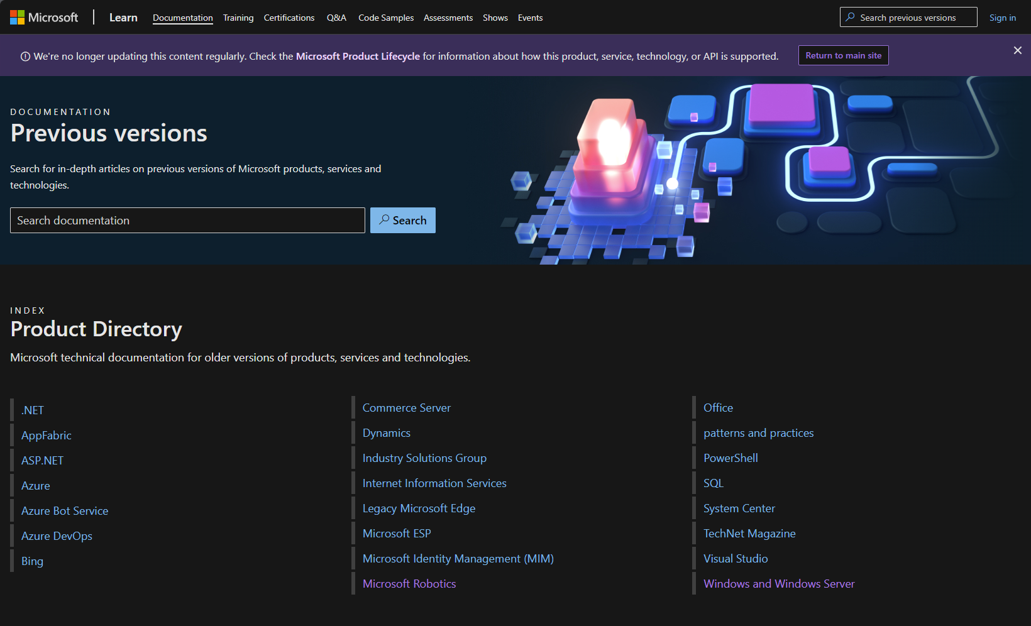Open the Azure product link

36,486
